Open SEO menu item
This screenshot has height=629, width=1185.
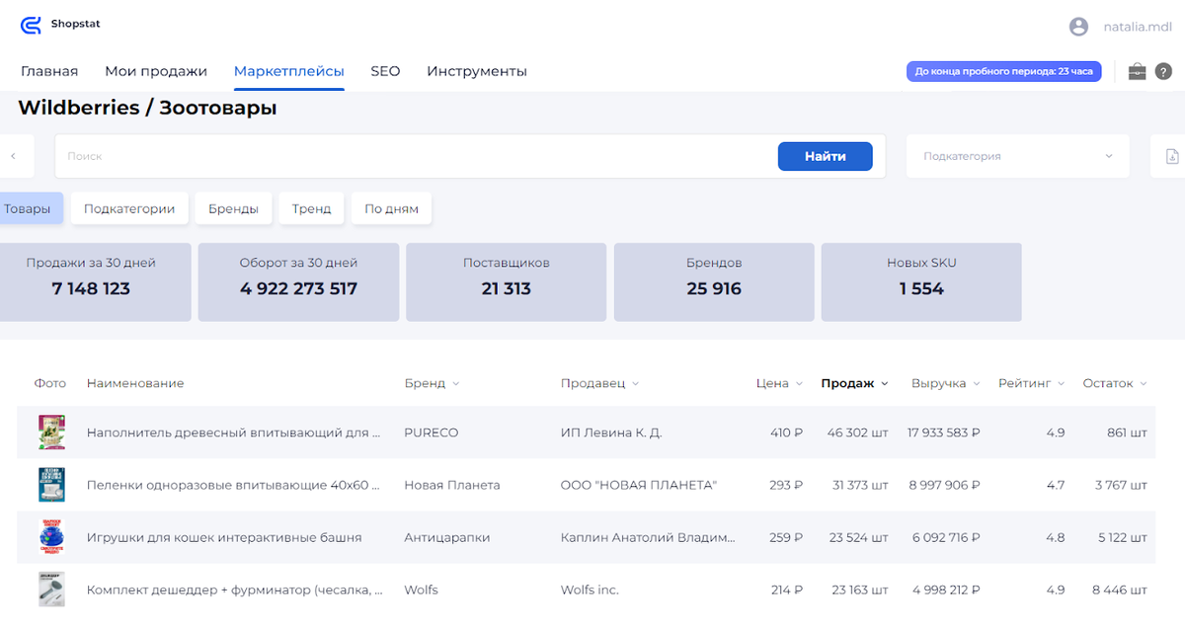(385, 71)
